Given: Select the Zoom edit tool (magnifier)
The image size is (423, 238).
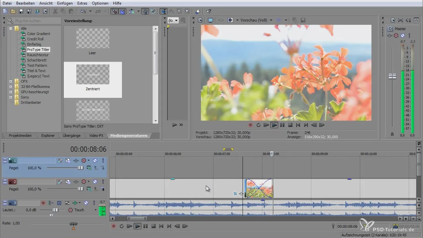Looking at the screenshot, I should [x=187, y=11].
